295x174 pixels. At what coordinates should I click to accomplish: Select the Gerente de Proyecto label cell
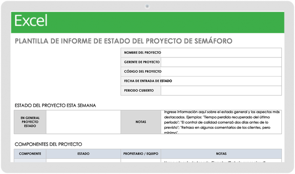(x=141, y=62)
